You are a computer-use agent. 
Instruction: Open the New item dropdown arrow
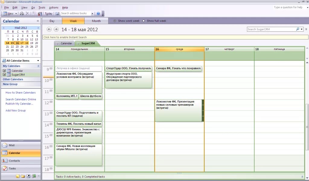17,13
